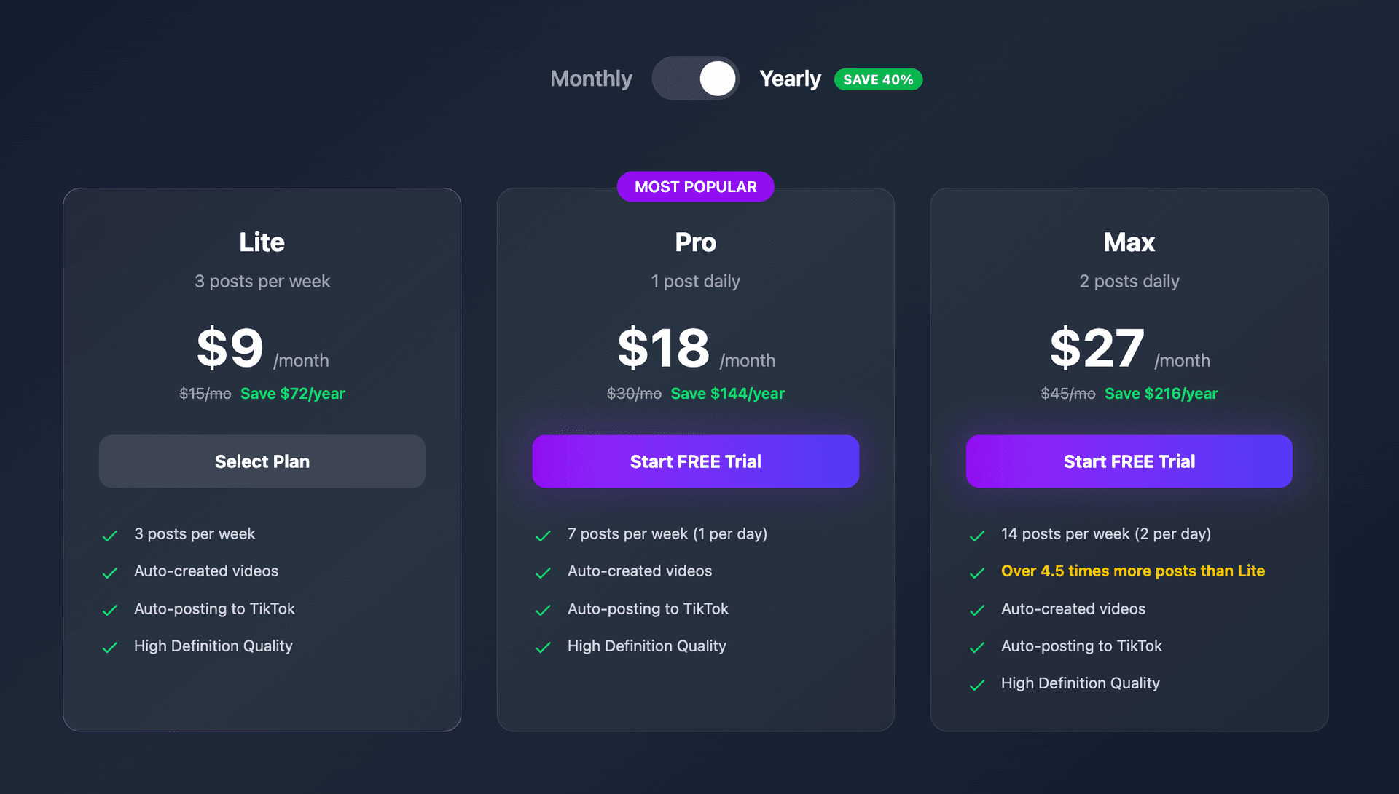Start FREE Trial on the Pro plan
This screenshot has width=1399, height=794.
pos(695,461)
